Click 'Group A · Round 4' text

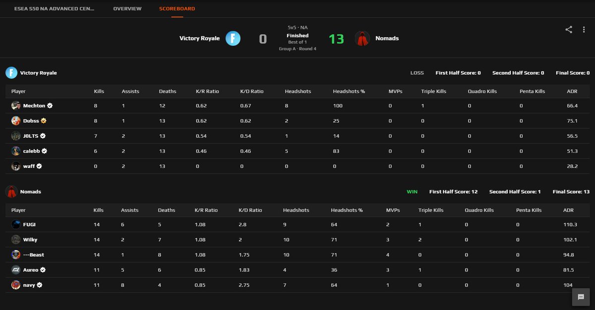pyautogui.click(x=297, y=49)
